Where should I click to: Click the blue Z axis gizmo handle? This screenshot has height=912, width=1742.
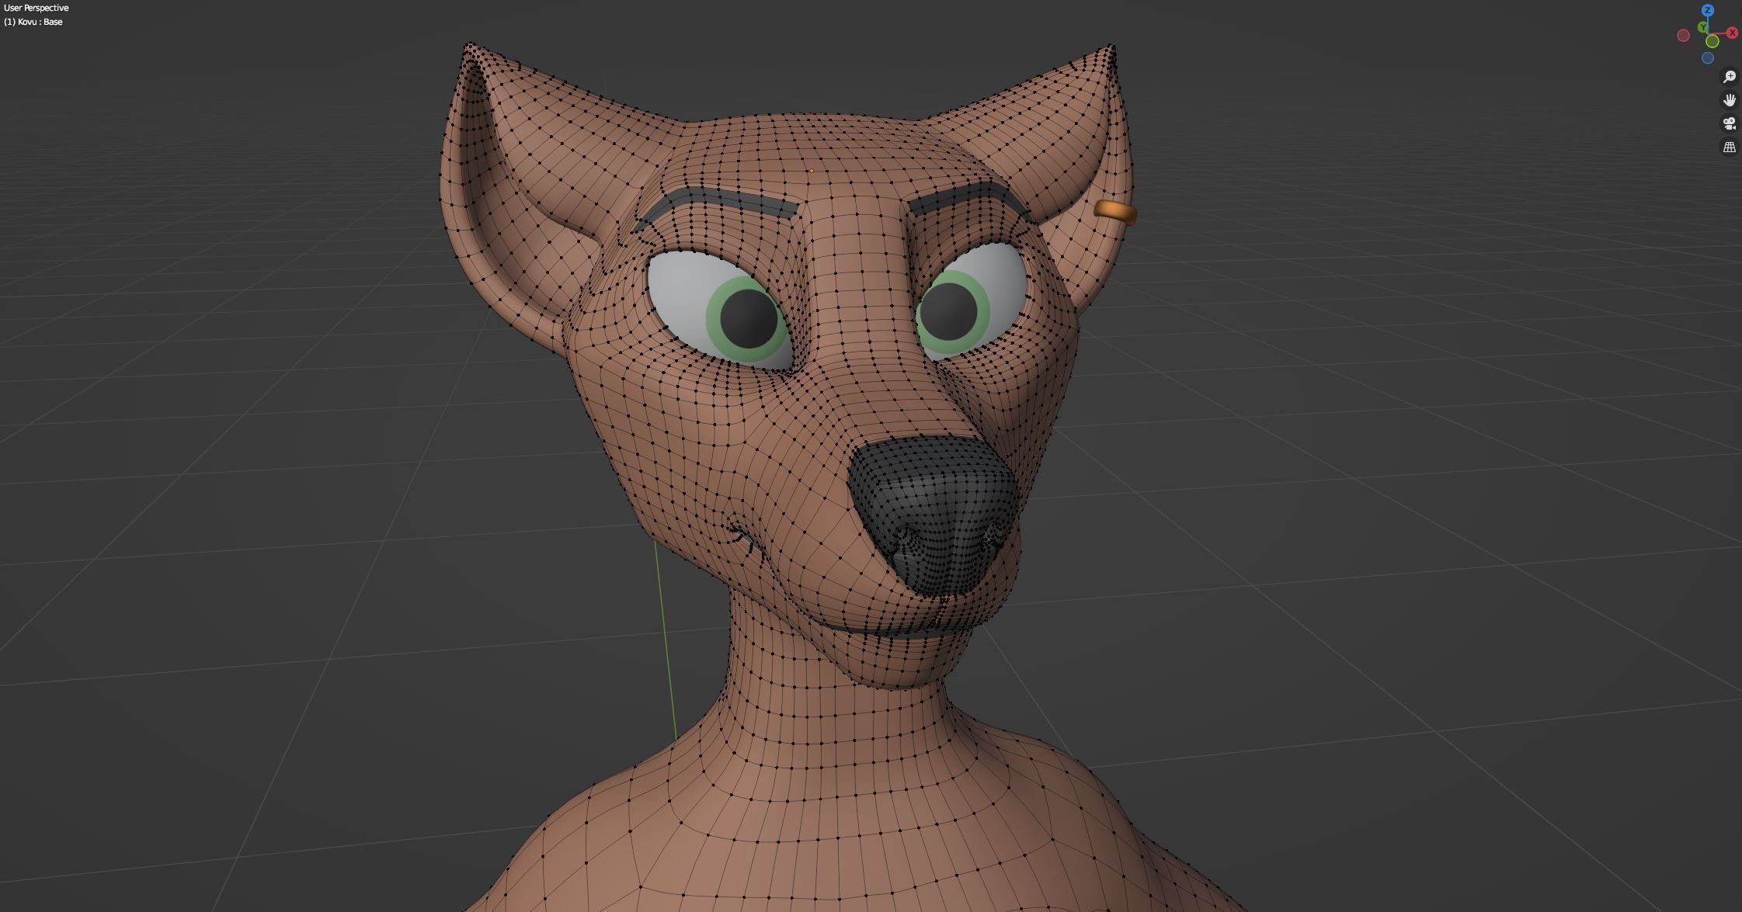point(1708,10)
